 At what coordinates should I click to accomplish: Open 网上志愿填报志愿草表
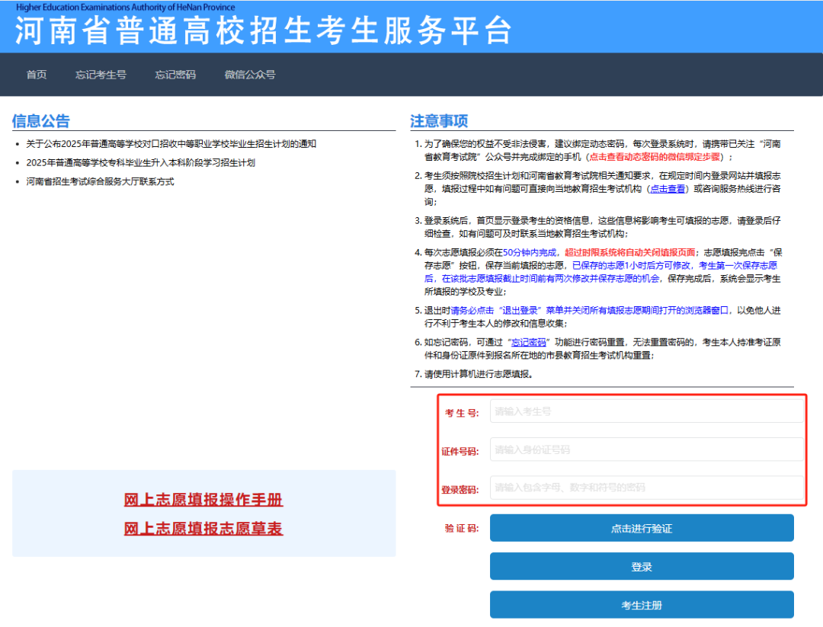203,526
